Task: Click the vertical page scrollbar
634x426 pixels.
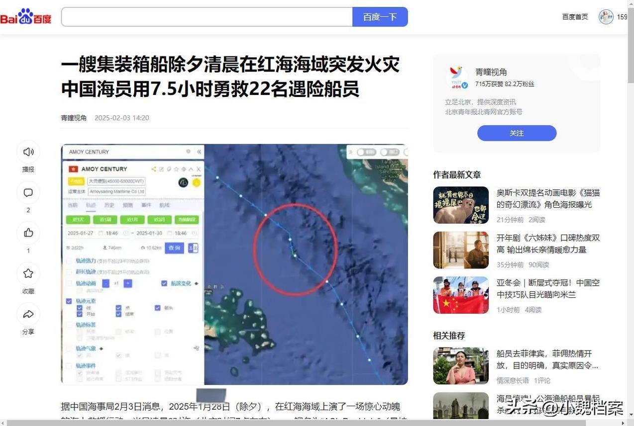Action: [x=631, y=214]
